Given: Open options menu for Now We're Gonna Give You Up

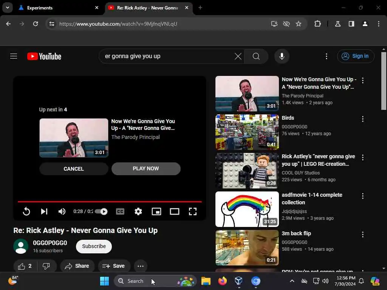Looking at the screenshot, I should point(362,80).
